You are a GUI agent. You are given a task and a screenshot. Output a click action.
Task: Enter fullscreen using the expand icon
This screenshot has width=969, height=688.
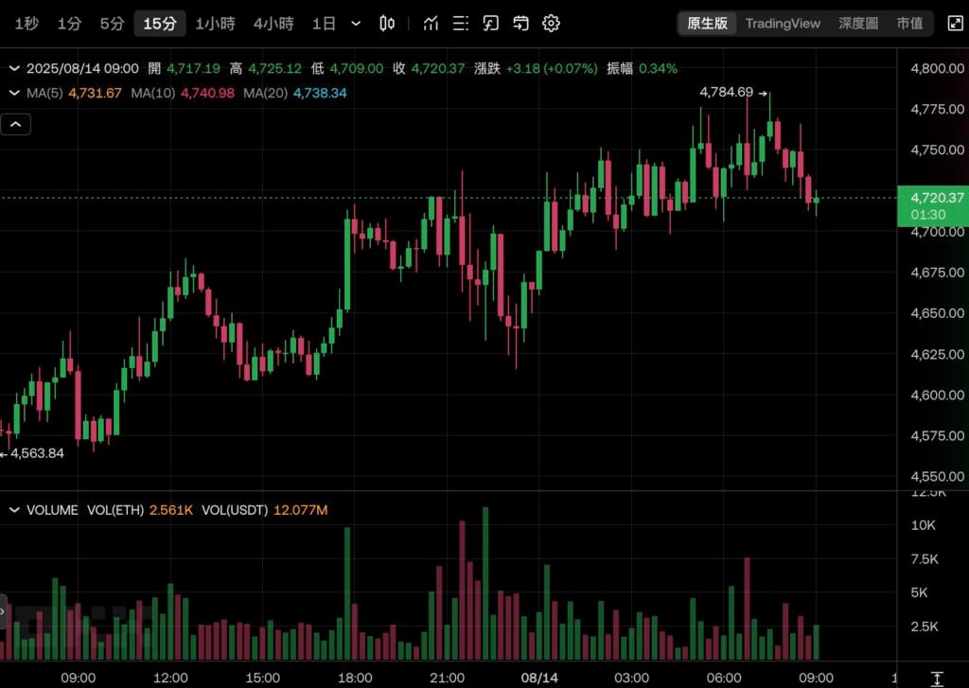tap(957, 23)
